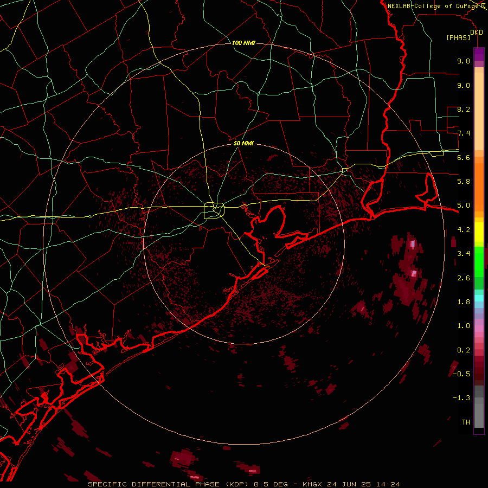The width and height of the screenshot is (488, 488).
Task: Click the 0.2 scale value
Action: tap(464, 350)
